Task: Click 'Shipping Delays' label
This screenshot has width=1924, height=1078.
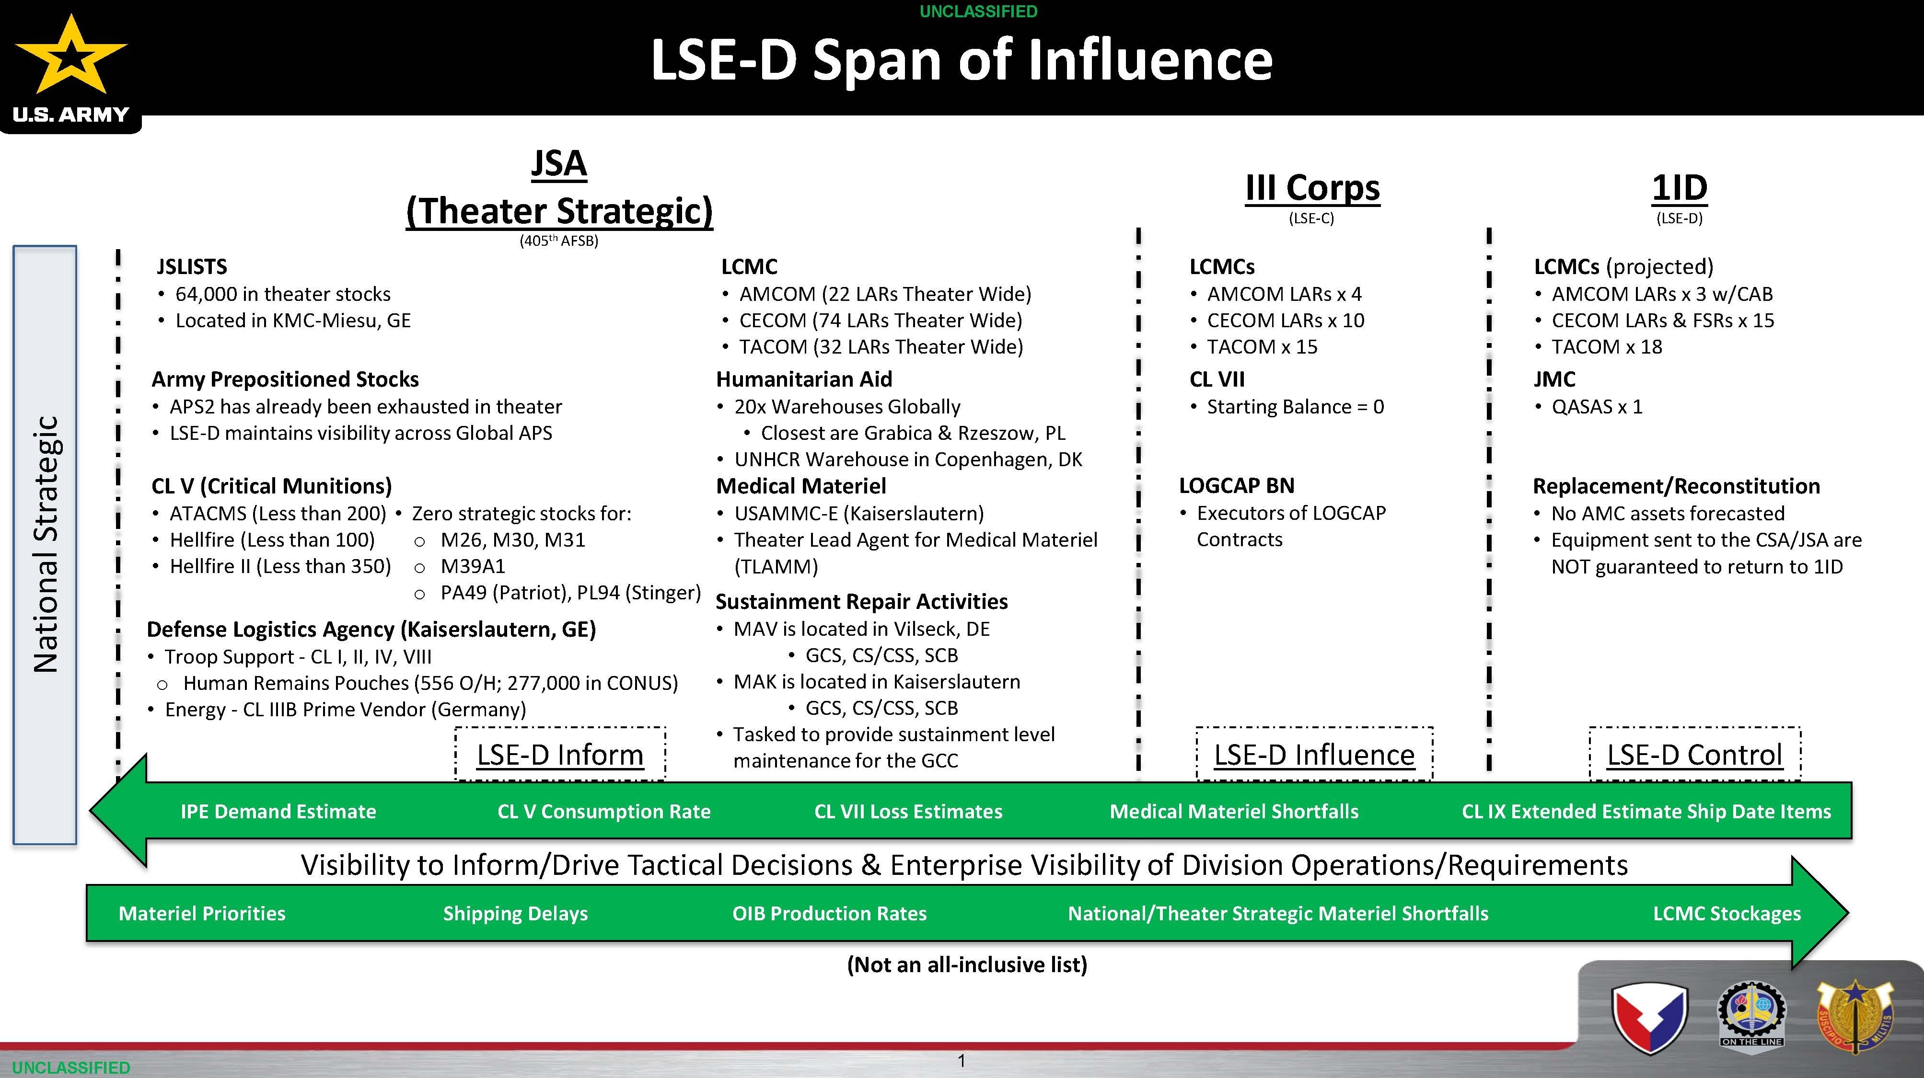Action: tap(515, 914)
